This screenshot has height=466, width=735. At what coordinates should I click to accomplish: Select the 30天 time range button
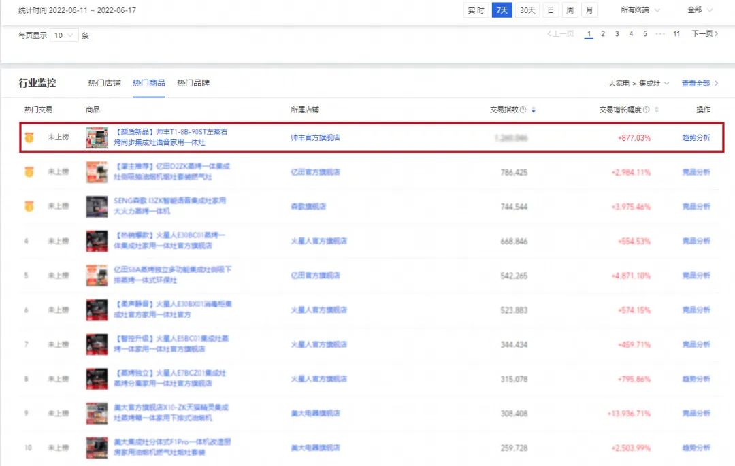[x=526, y=10]
